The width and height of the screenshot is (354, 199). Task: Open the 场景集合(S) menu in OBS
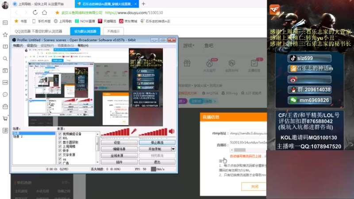[65, 46]
